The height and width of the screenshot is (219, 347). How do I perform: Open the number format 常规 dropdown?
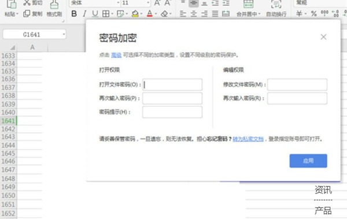coord(320,3)
